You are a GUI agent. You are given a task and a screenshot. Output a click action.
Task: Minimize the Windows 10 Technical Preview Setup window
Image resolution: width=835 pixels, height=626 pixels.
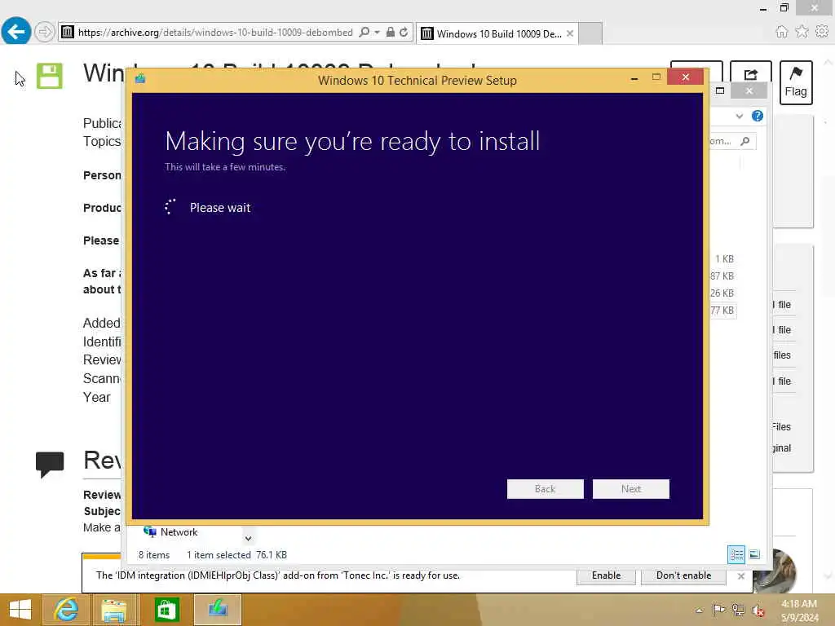(x=634, y=77)
